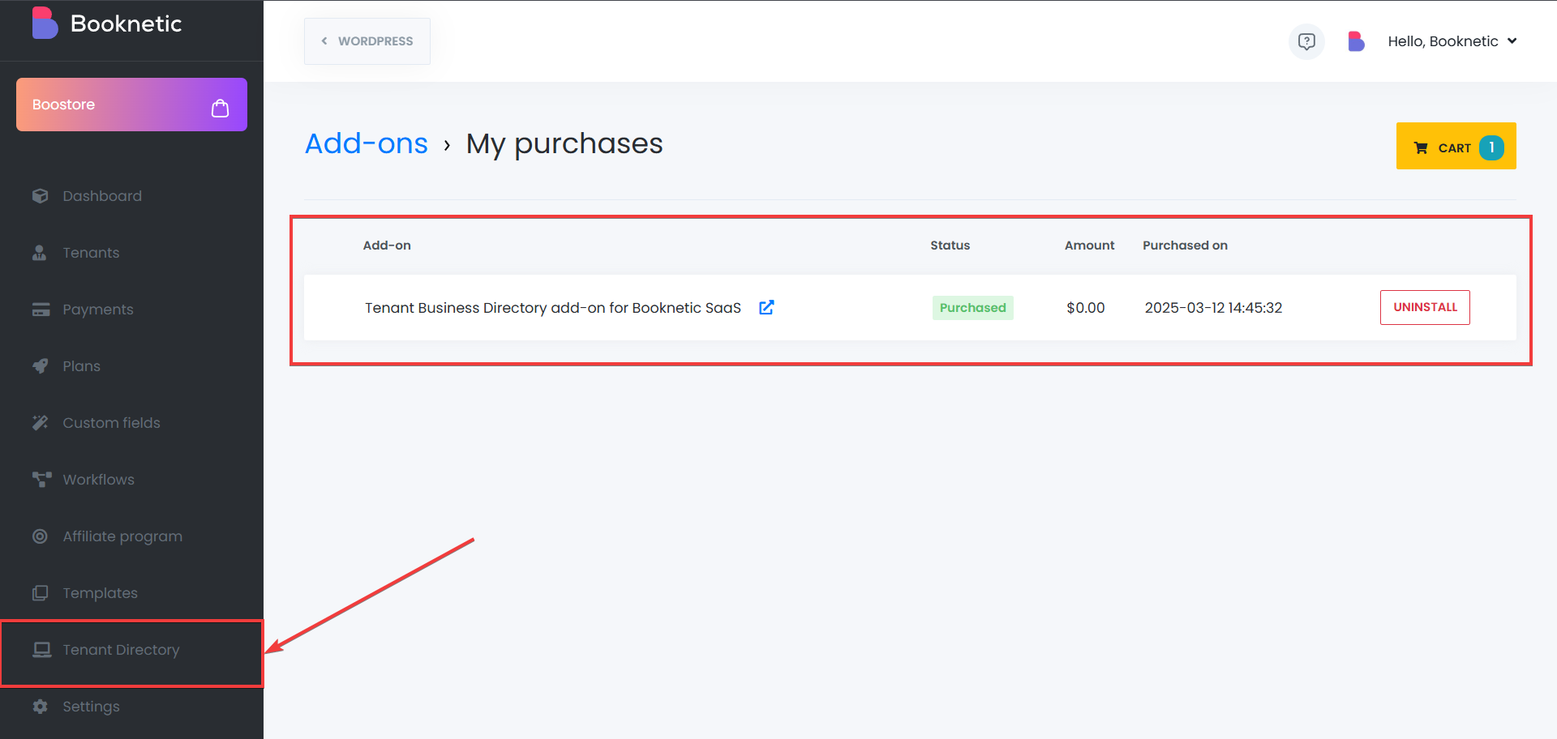Image resolution: width=1557 pixels, height=739 pixels.
Task: Click the Affiliate program target icon
Action: 40,536
